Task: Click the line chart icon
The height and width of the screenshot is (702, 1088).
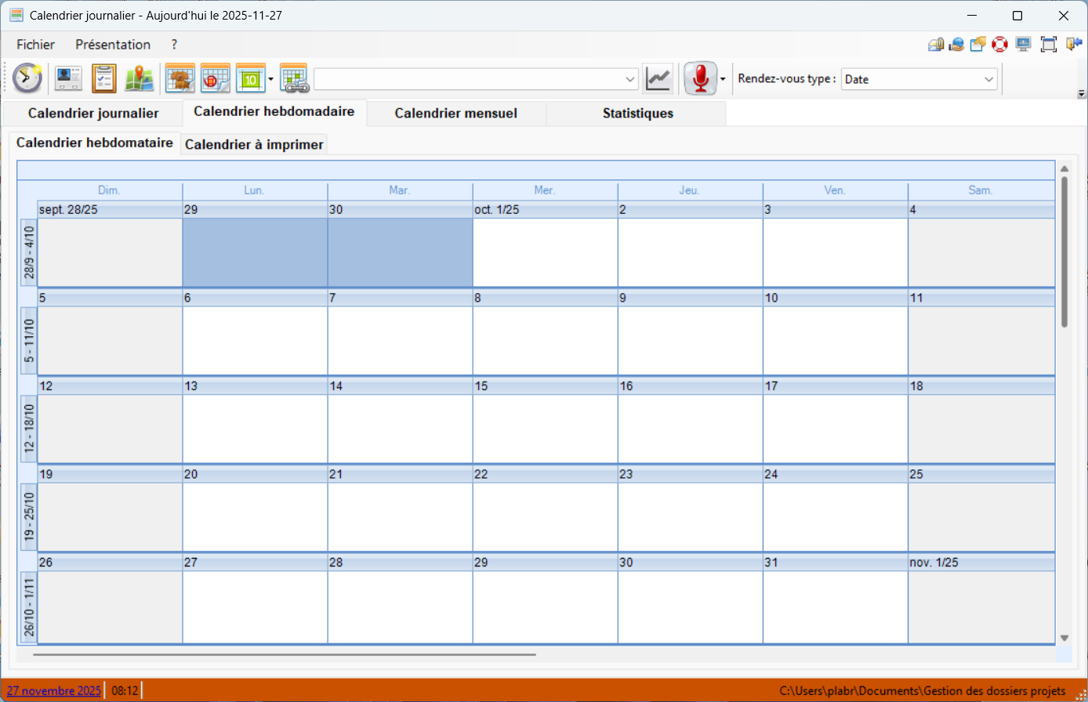Action: [x=658, y=78]
